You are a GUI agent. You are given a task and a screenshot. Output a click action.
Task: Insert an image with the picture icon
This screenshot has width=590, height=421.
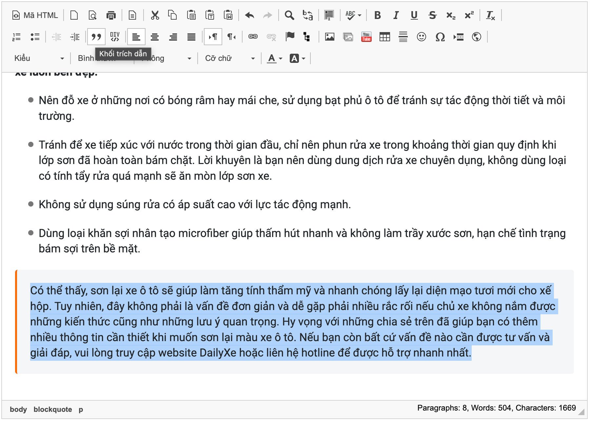[329, 37]
